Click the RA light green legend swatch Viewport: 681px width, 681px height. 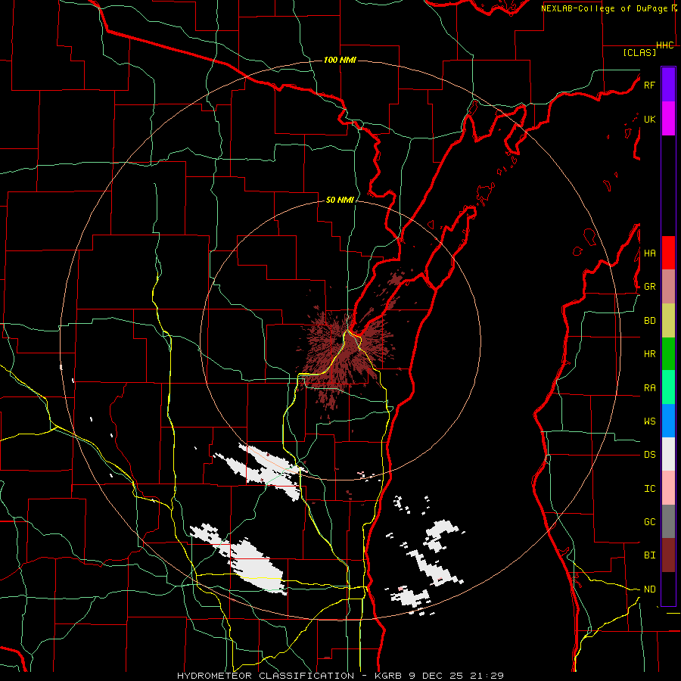(668, 387)
